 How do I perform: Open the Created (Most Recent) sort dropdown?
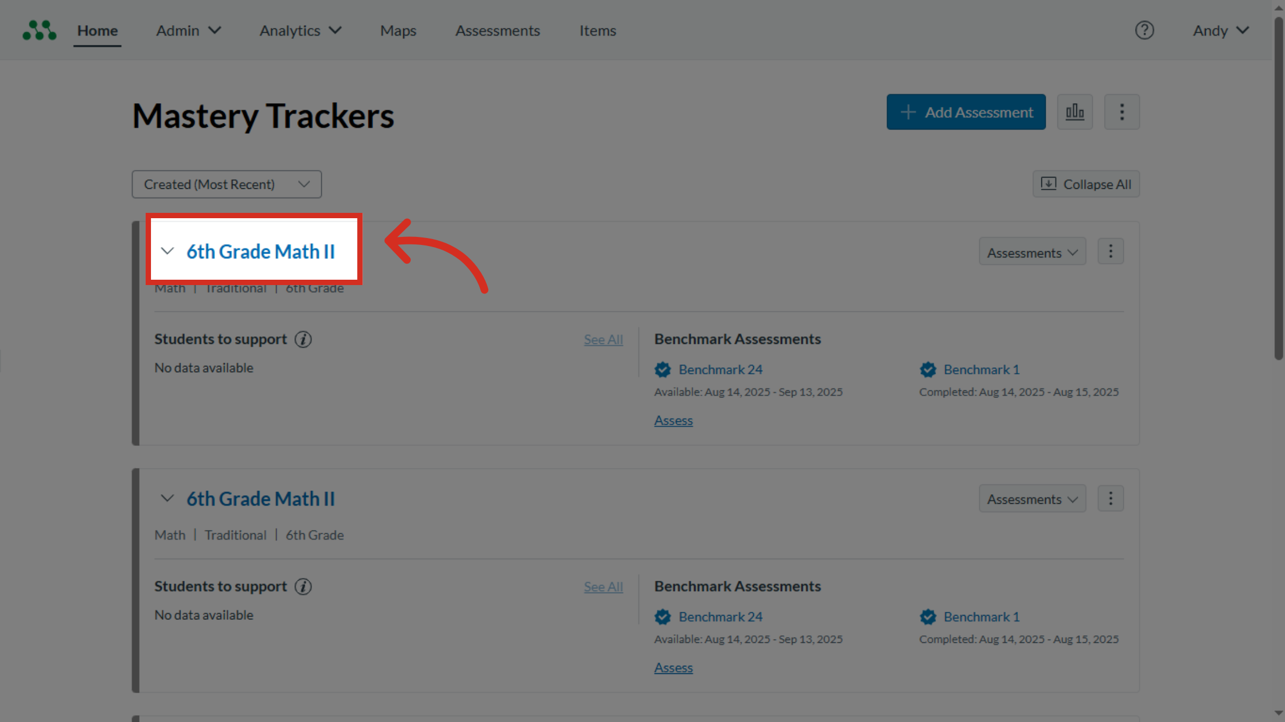point(226,184)
